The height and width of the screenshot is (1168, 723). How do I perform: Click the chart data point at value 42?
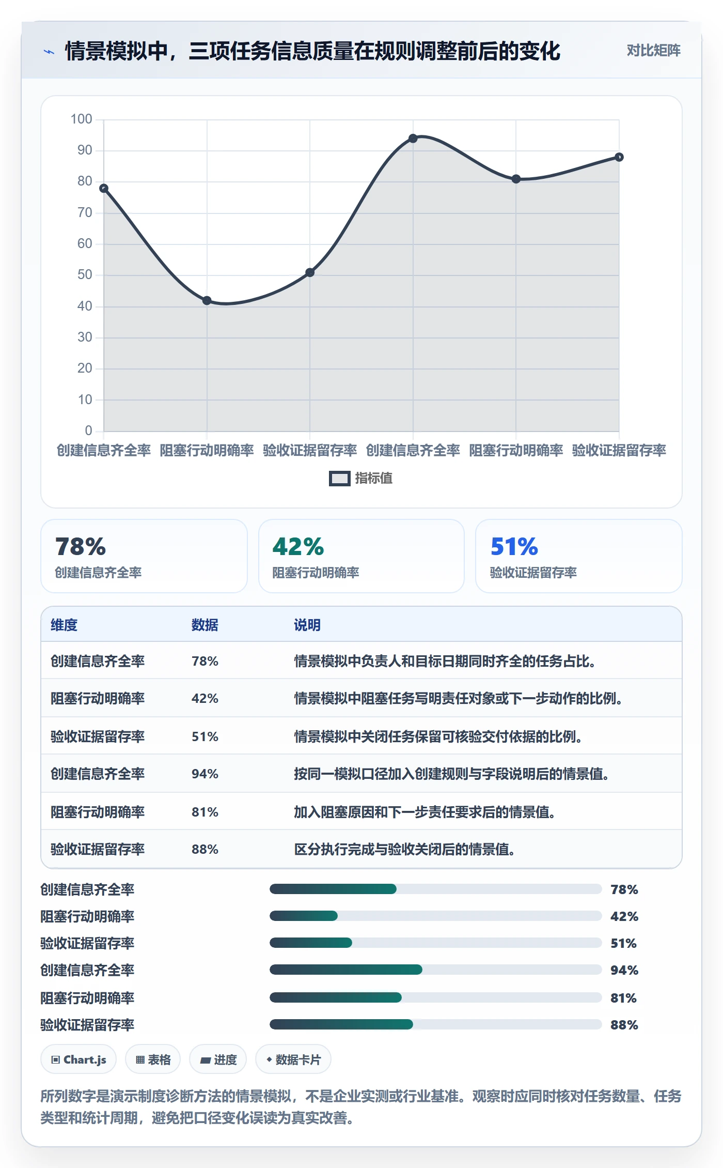tap(207, 300)
